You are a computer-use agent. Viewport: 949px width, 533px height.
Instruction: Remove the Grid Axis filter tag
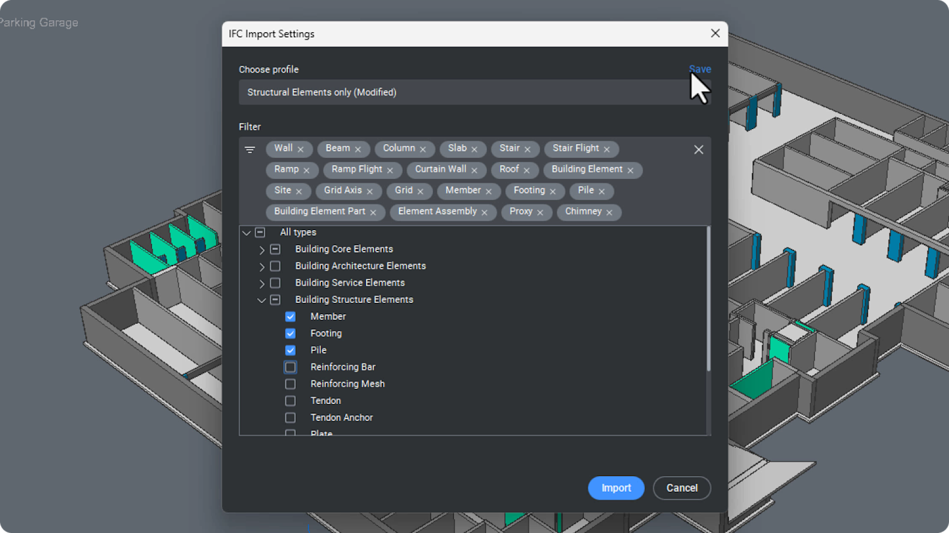pos(370,191)
